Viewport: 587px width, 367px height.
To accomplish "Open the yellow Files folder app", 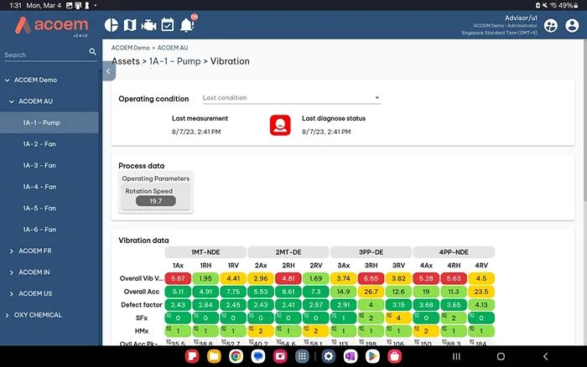I will click(x=214, y=356).
